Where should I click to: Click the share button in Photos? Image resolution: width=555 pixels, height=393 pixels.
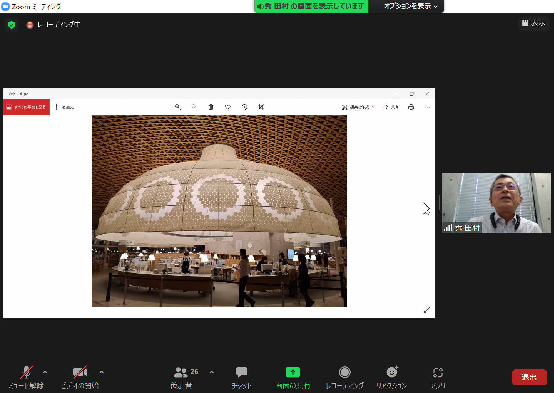pos(390,107)
